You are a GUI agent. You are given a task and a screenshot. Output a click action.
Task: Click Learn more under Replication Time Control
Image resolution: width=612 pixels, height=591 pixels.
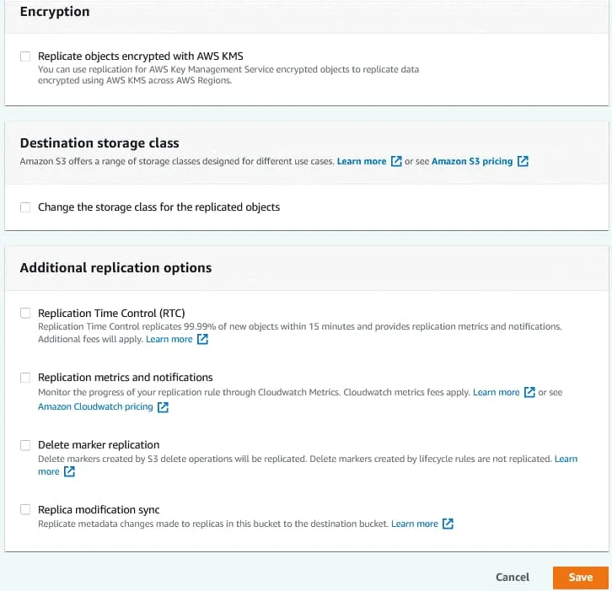tap(169, 339)
